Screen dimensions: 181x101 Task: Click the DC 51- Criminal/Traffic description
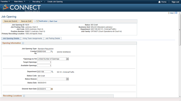[x=66, y=72]
